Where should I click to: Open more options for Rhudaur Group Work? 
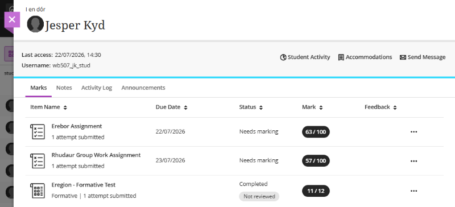(x=414, y=161)
